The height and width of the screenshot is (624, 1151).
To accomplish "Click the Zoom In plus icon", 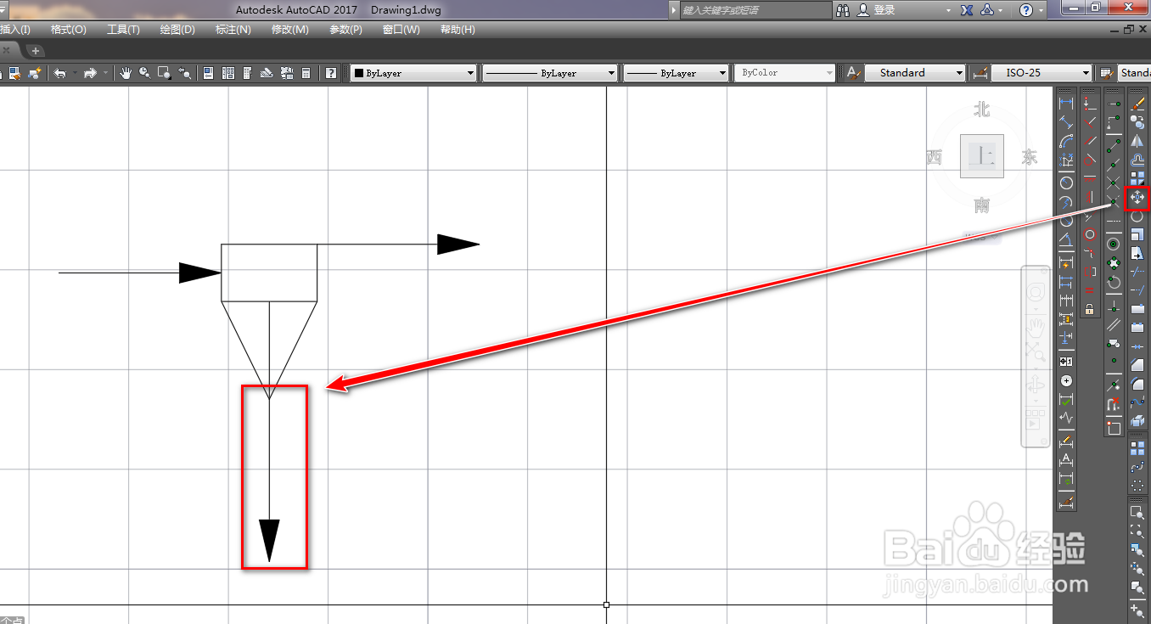I will pos(1137,611).
